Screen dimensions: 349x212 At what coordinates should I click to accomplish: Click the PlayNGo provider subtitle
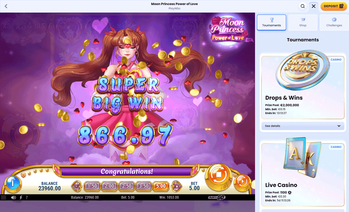(x=174, y=9)
